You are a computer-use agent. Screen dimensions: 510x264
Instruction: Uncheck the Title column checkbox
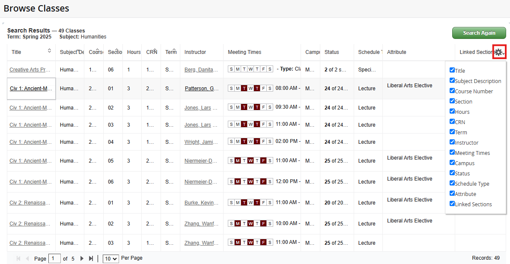tap(452, 70)
